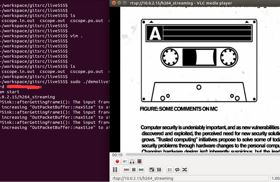Viewport: 280px width, 182px height.
Task: Click 'Computer security is undeniably important' text
Action: coord(184,127)
